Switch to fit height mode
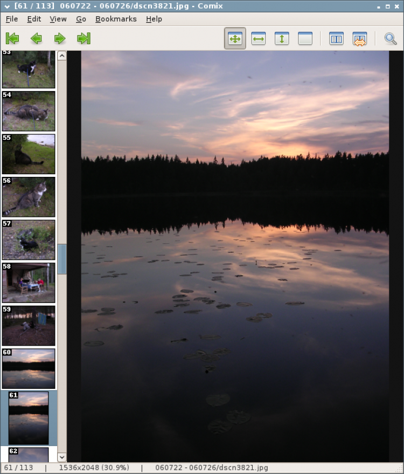Viewport: 404px width, 474px height. click(282, 39)
